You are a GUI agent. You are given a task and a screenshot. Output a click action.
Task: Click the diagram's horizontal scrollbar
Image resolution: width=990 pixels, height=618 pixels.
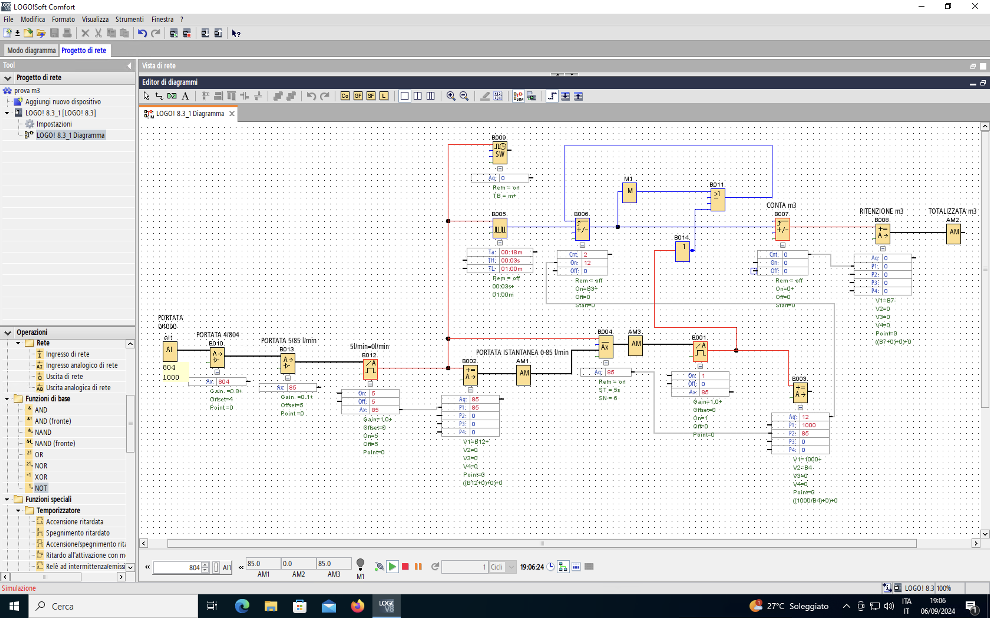541,543
